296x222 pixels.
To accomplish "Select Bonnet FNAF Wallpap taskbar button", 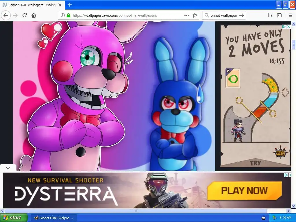I will (x=53, y=218).
